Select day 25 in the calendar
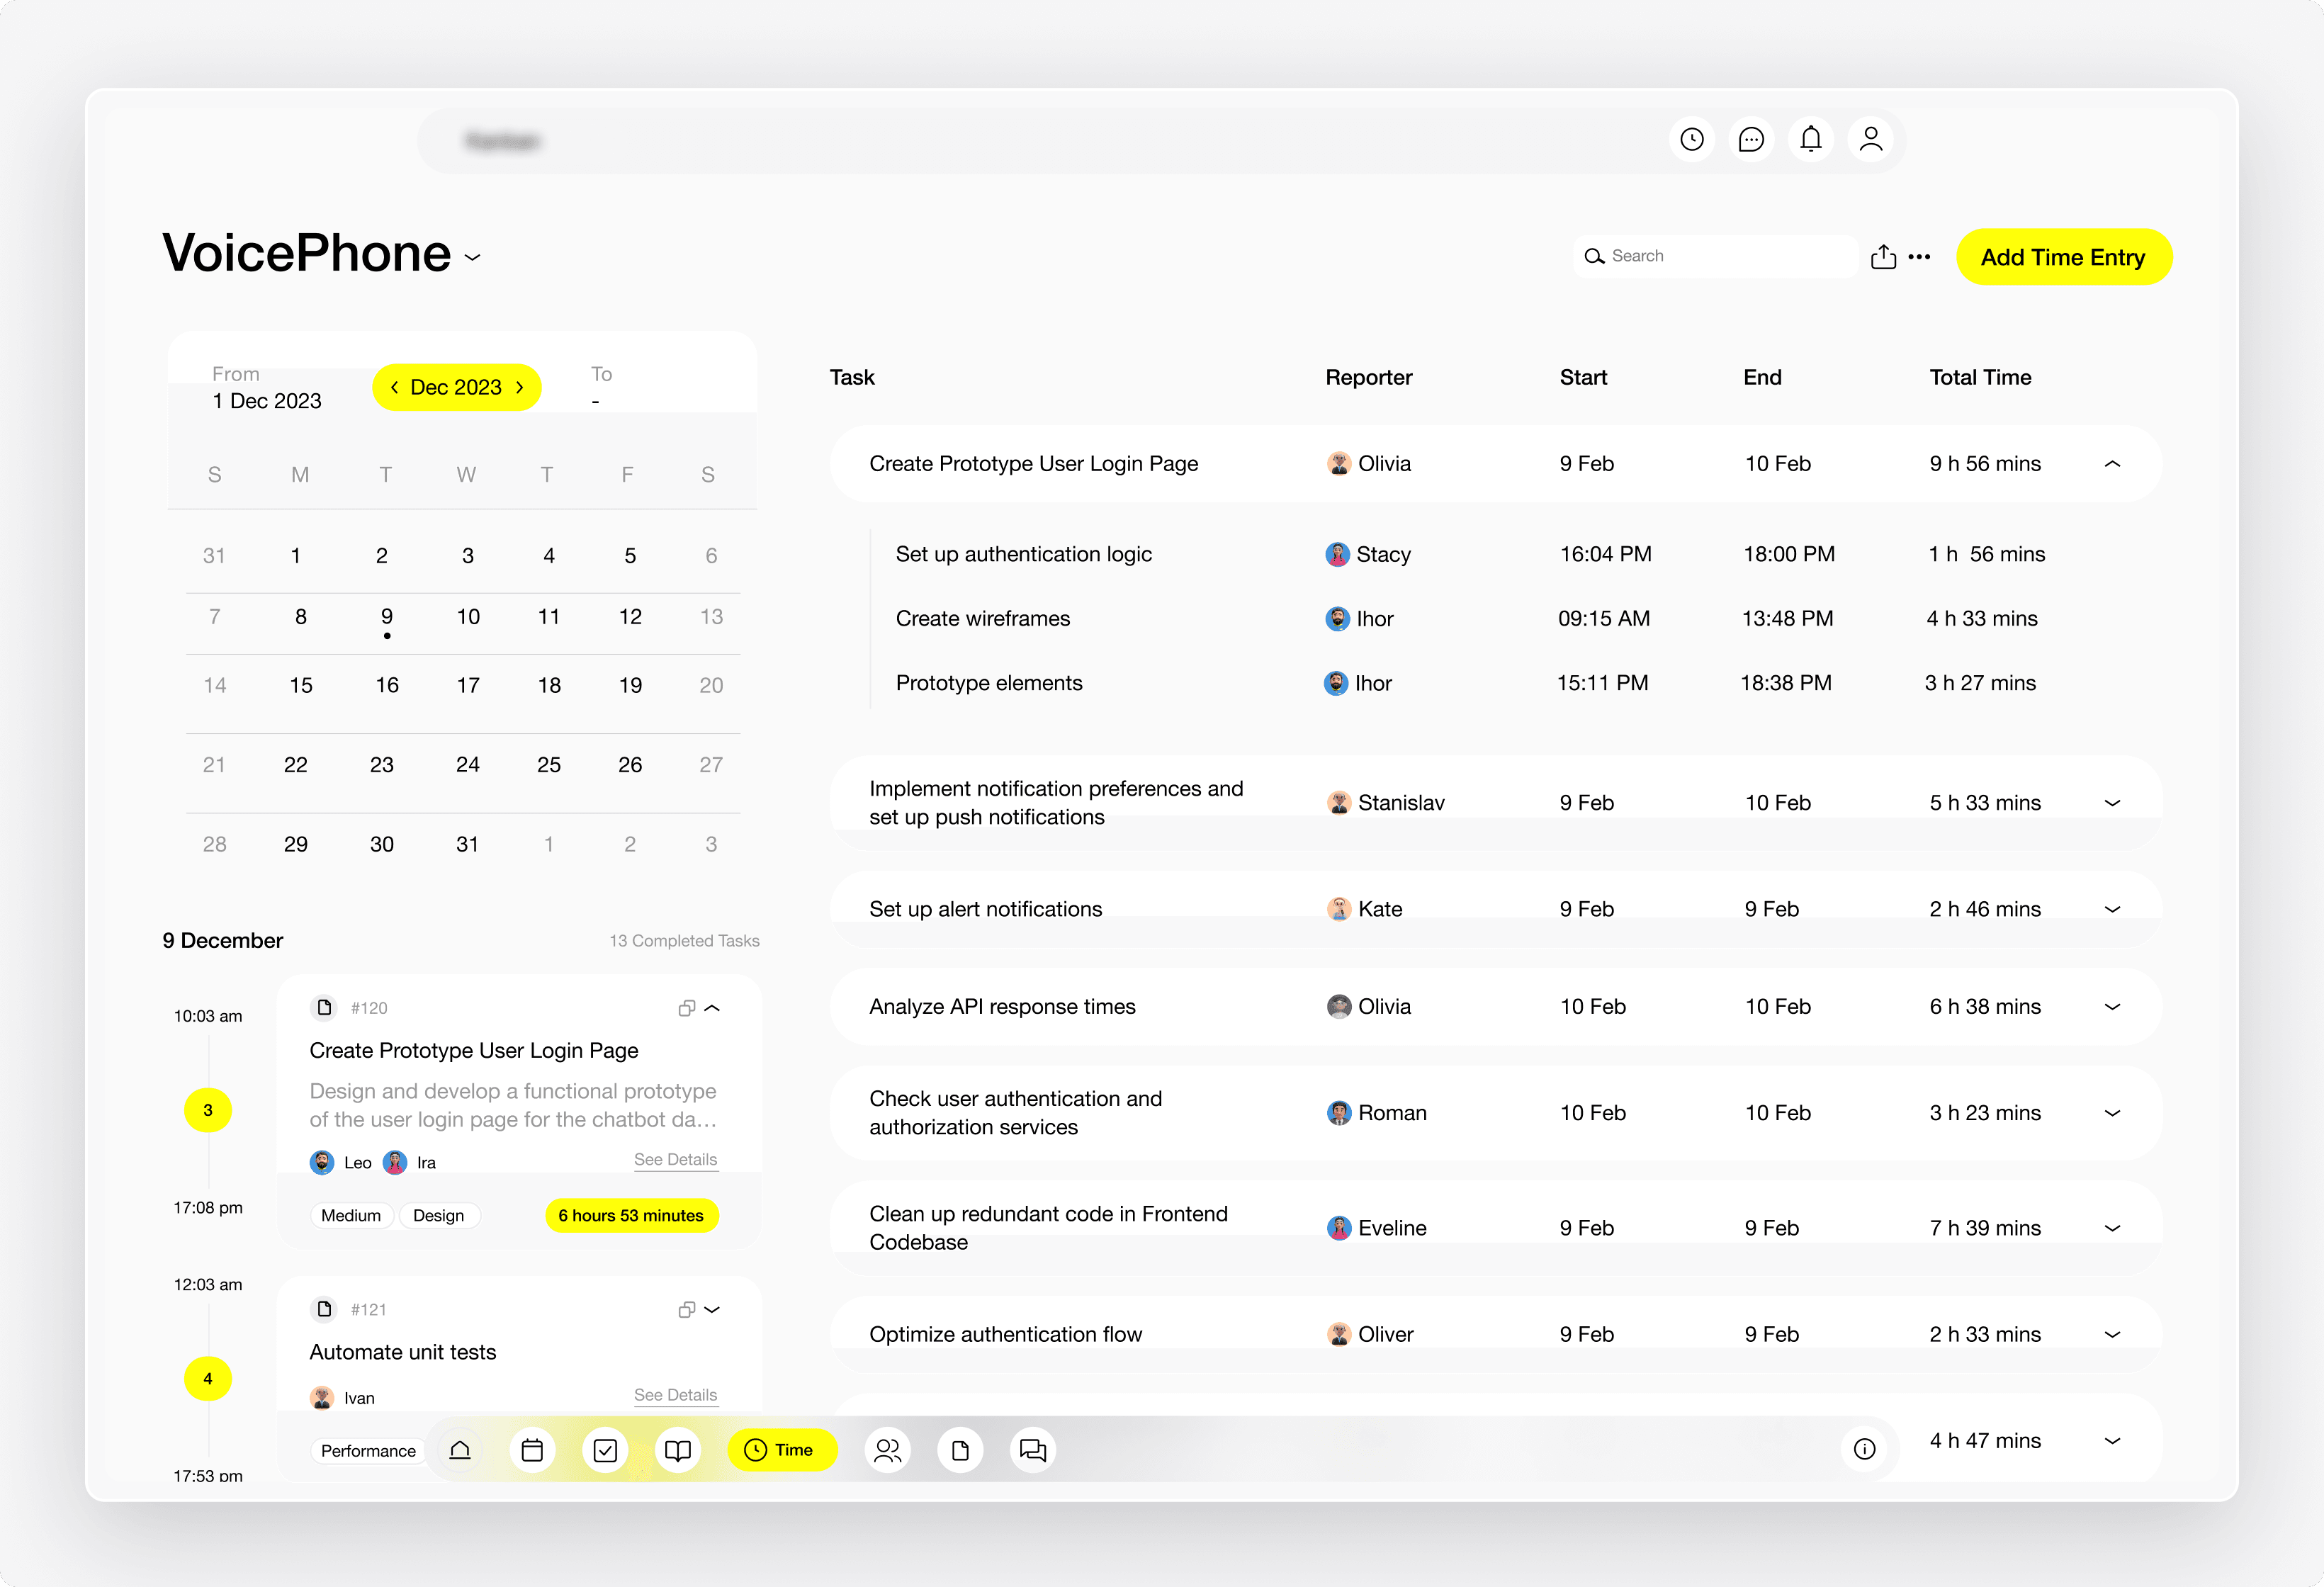This screenshot has width=2324, height=1587. tap(549, 765)
